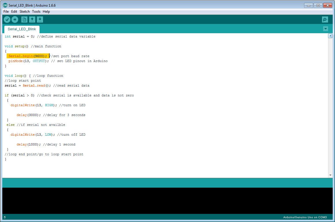Click the scrollbar down arrow

pos(330,175)
